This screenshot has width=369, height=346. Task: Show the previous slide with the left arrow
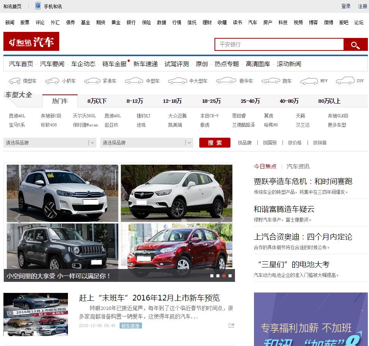point(18,218)
